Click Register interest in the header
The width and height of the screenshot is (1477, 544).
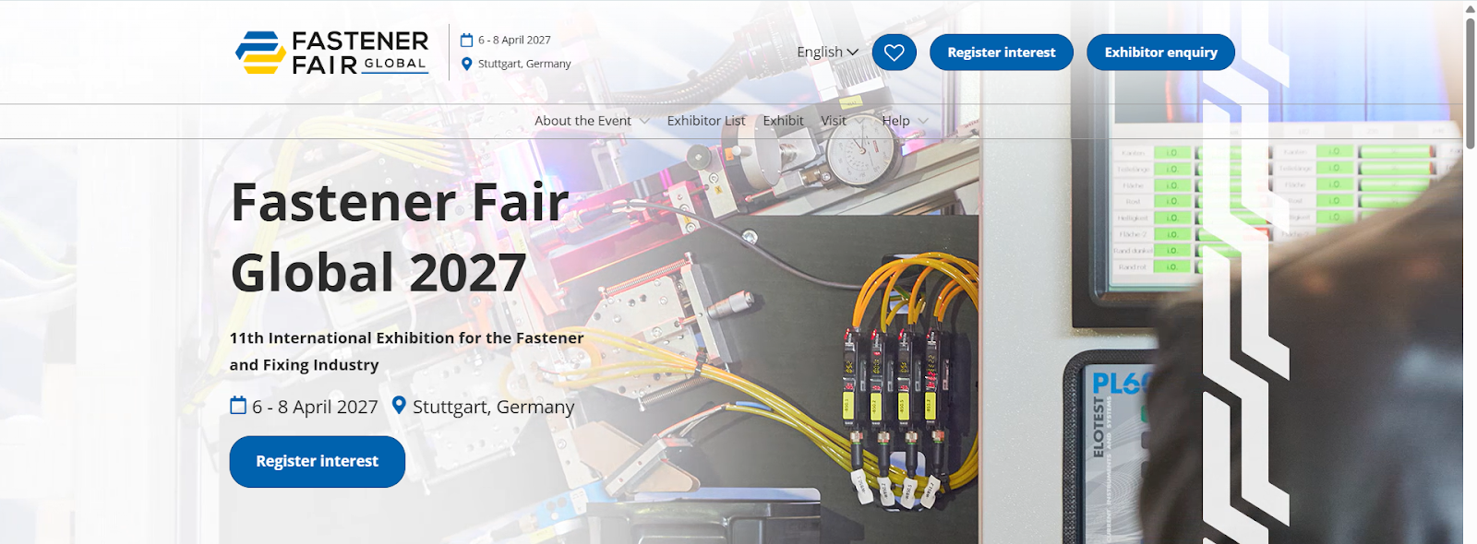pyautogui.click(x=1002, y=53)
